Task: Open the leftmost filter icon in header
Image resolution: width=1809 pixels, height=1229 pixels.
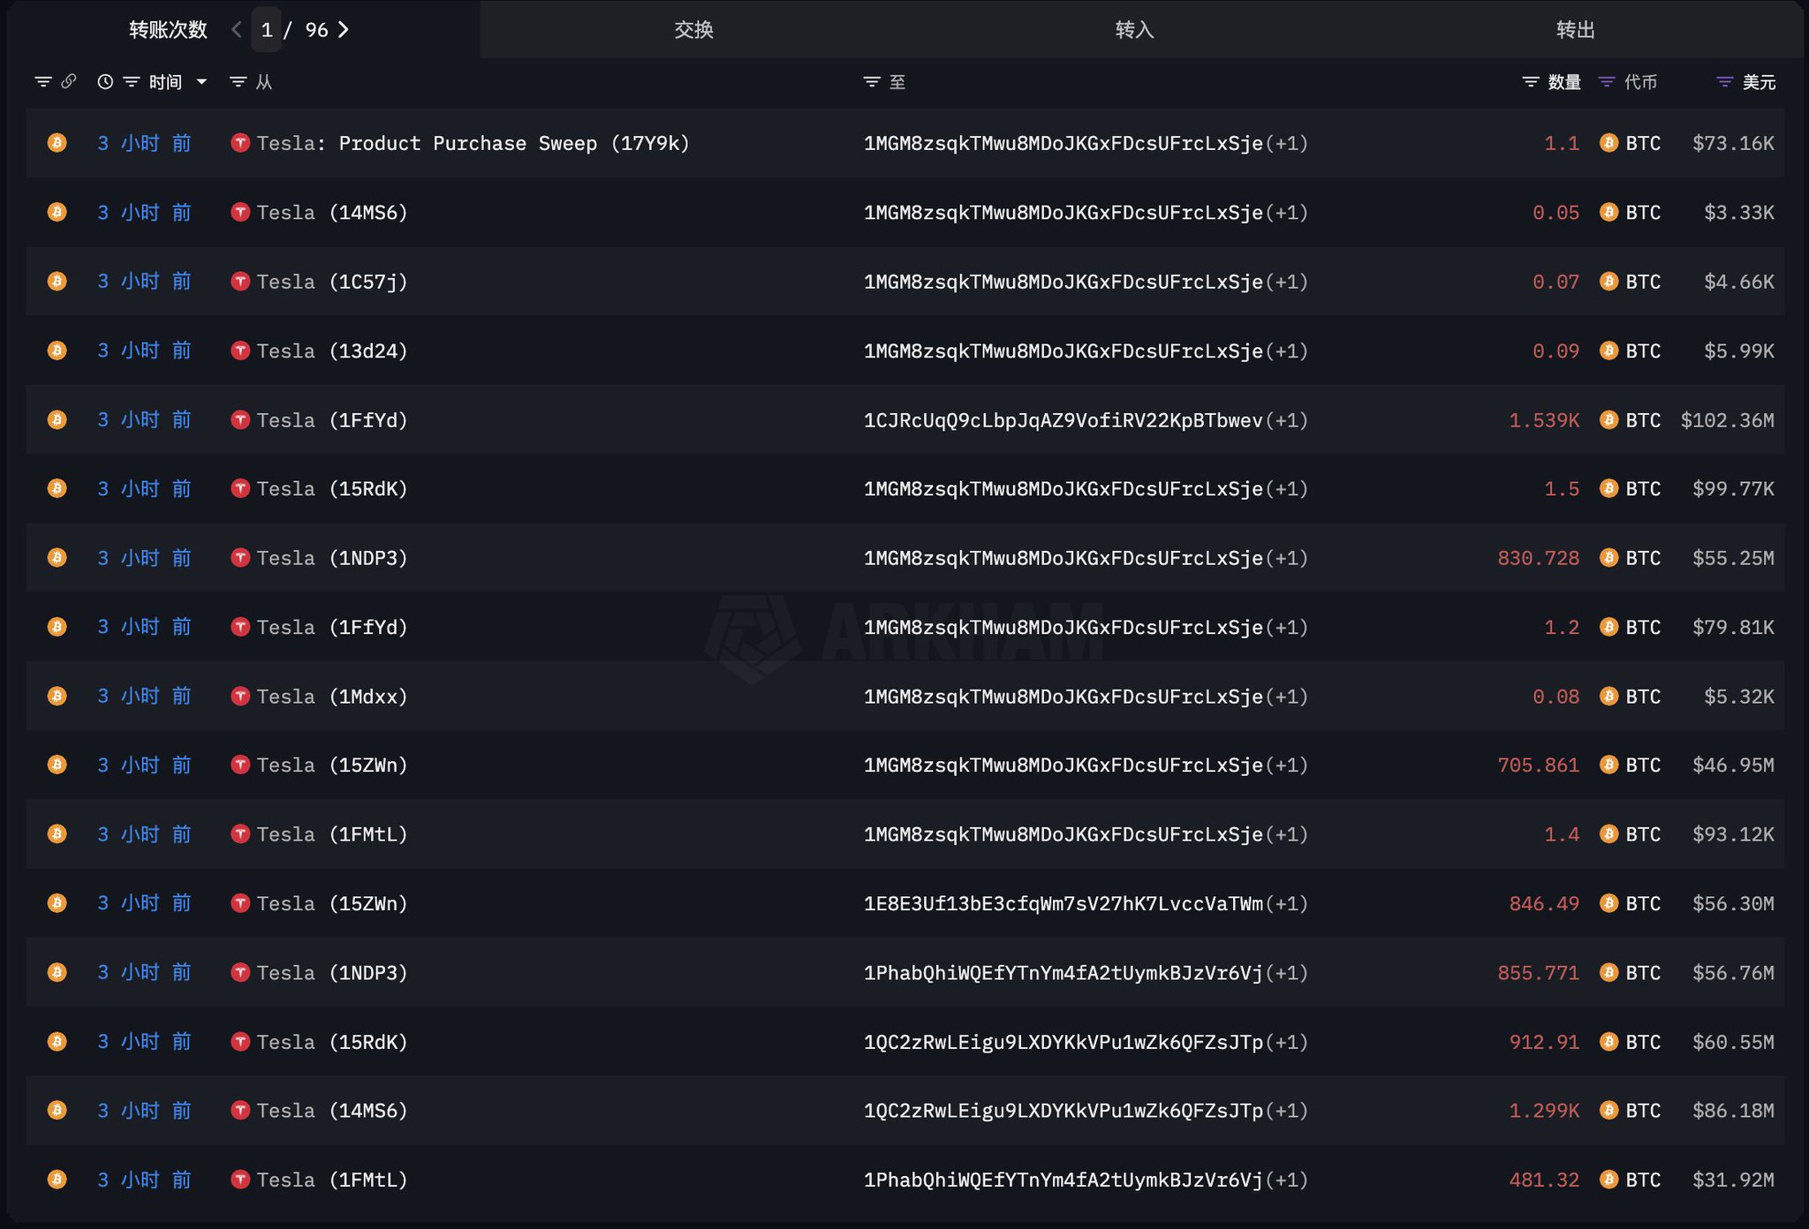Action: tap(42, 82)
